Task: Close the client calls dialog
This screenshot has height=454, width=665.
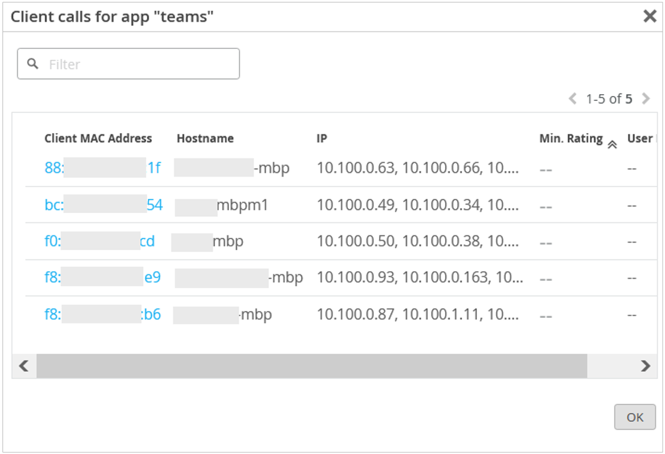Action: 650,16
